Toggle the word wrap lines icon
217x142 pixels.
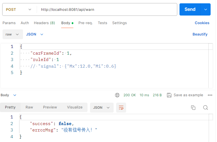[121, 107]
